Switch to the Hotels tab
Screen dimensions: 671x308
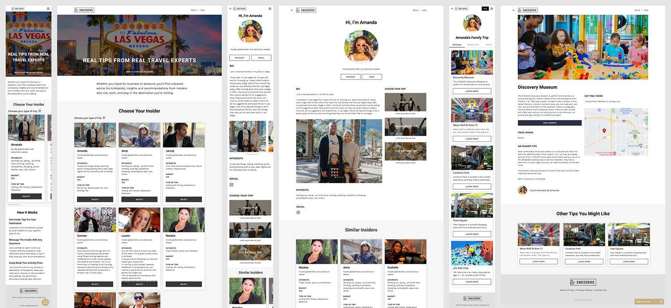click(x=488, y=45)
